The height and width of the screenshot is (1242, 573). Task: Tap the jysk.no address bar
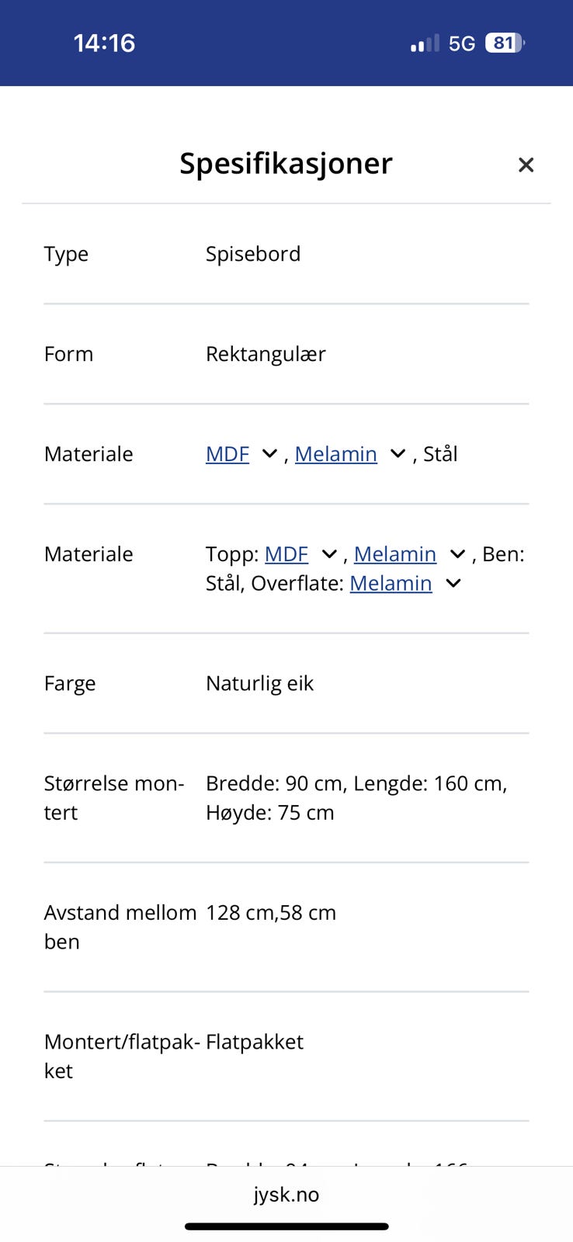(286, 1195)
